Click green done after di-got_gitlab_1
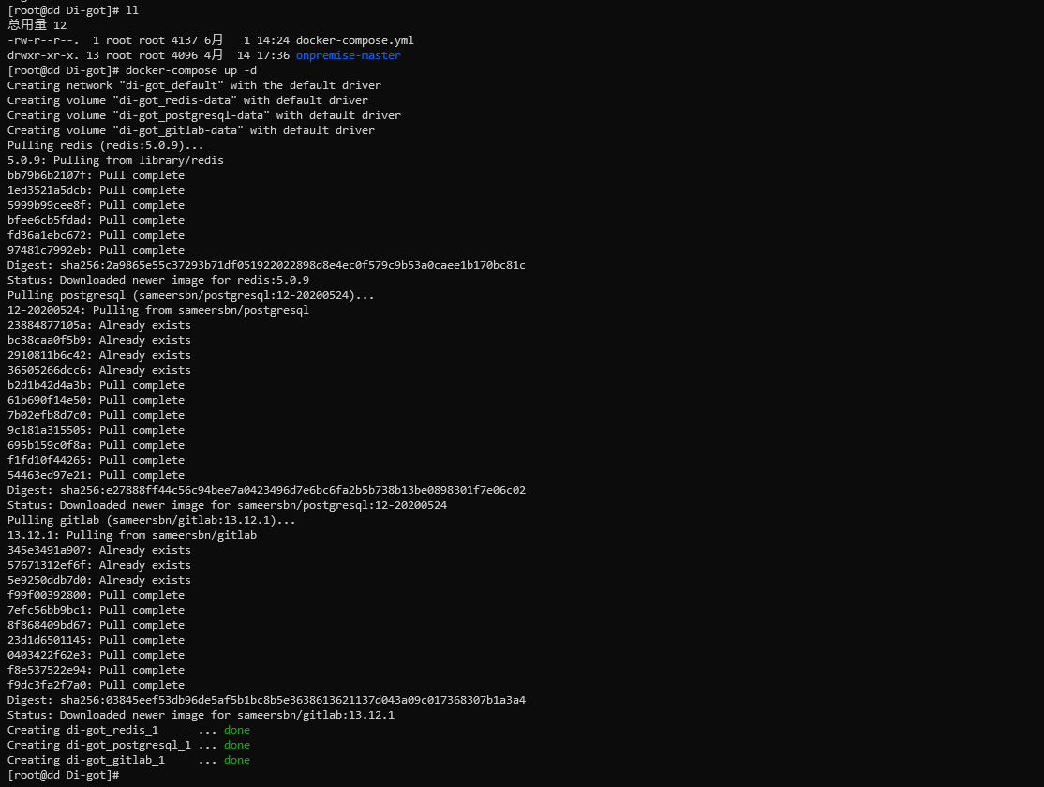Screen dimensions: 1044x787 pos(237,760)
